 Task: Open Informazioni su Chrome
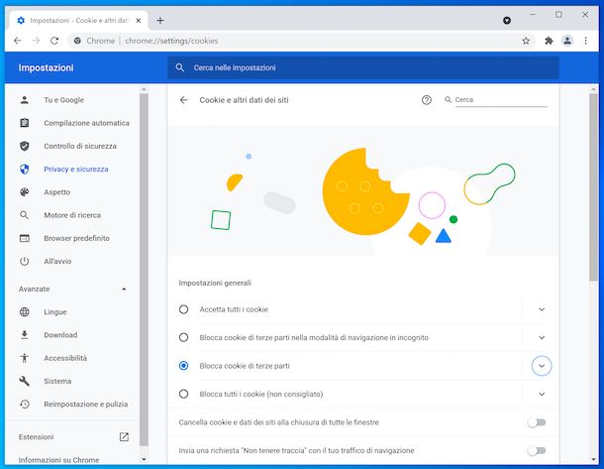point(59,460)
